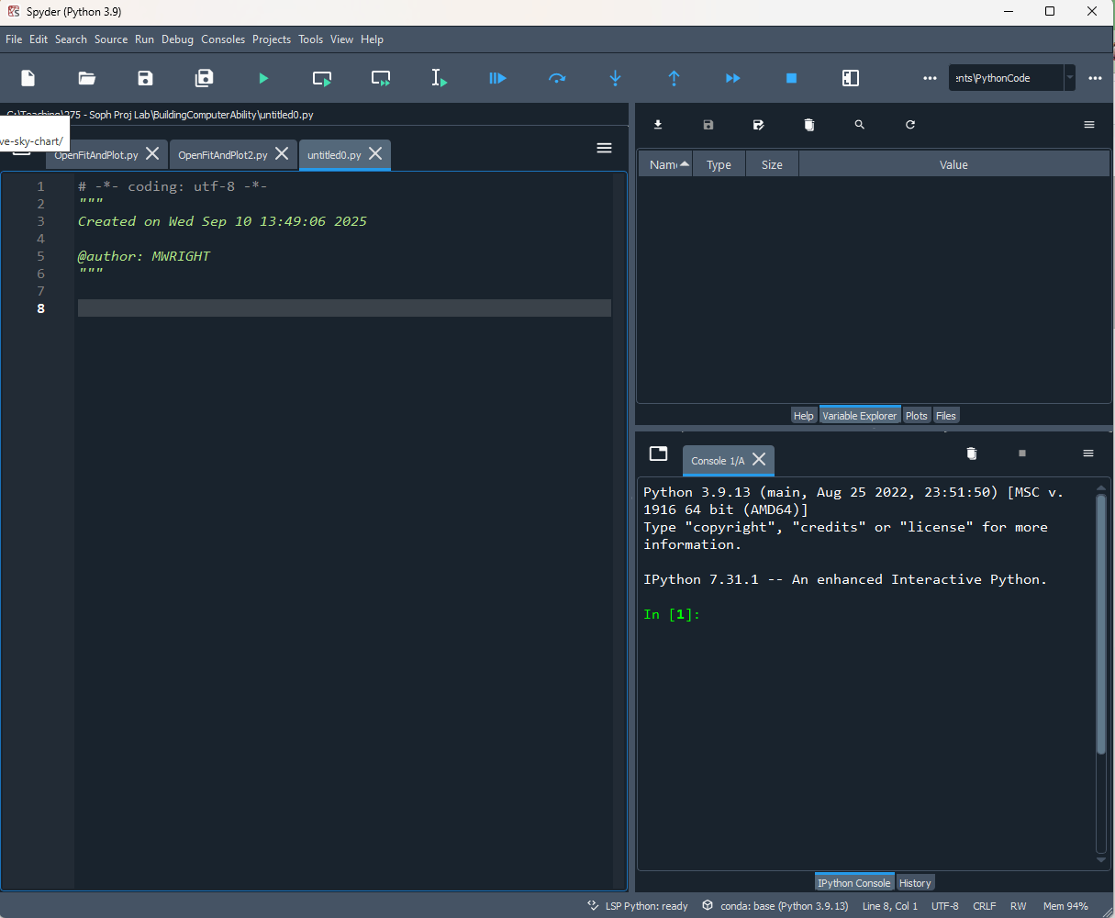The height and width of the screenshot is (918, 1115).
Task: Step over current line debug icon
Action: point(557,78)
